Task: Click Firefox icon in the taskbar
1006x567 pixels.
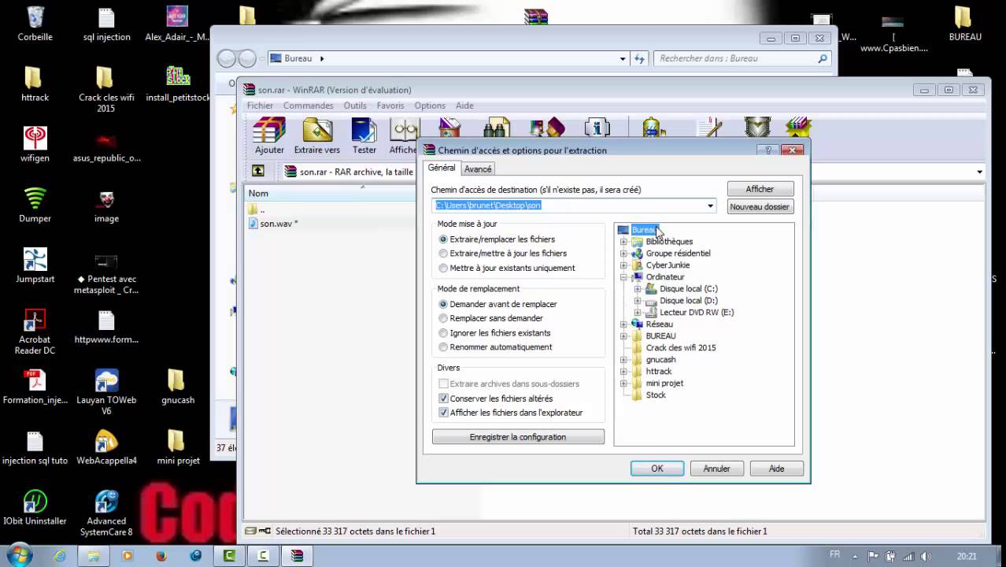Action: pos(161,556)
